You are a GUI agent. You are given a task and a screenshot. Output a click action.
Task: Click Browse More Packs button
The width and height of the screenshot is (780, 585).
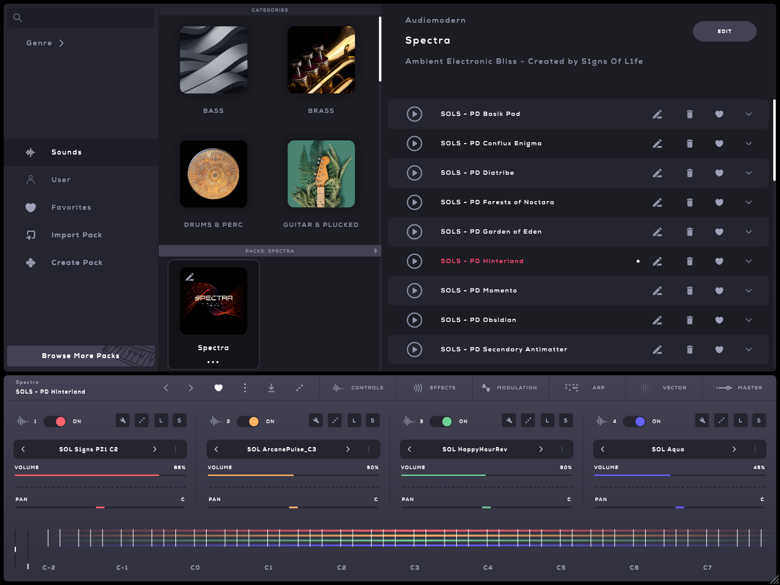[80, 356]
